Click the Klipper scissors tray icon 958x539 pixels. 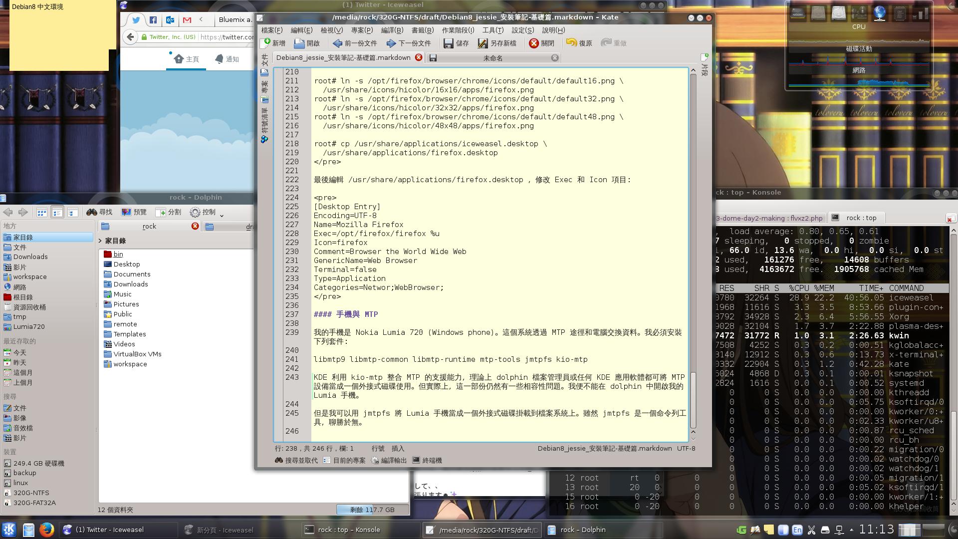coord(811,530)
